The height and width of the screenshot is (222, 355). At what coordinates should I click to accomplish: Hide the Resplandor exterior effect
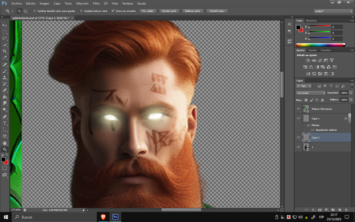[x=313, y=130]
